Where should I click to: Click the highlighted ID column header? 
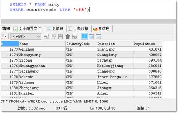pos(10,44)
